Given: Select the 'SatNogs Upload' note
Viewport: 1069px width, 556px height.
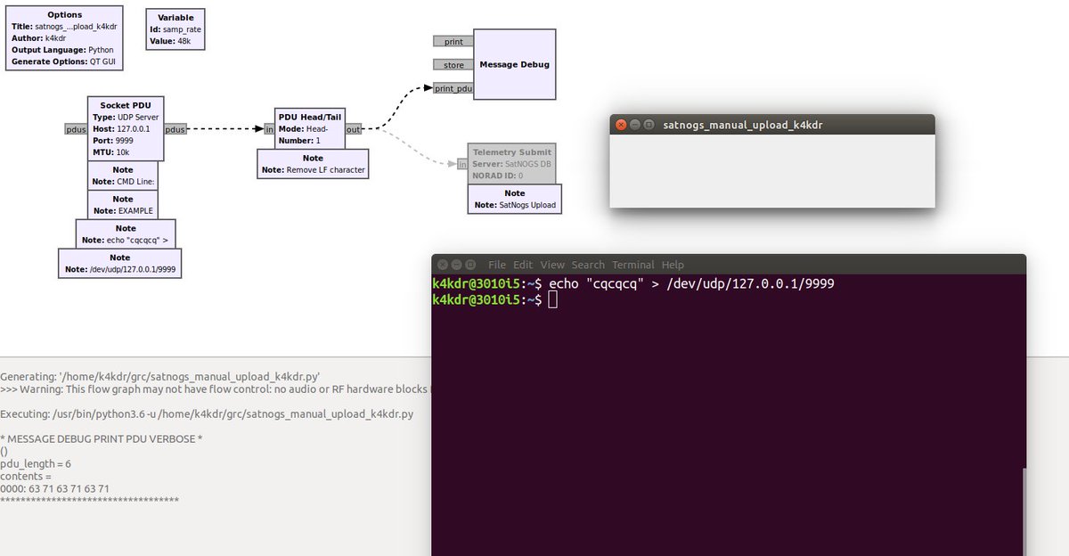Looking at the screenshot, I should pyautogui.click(x=515, y=199).
